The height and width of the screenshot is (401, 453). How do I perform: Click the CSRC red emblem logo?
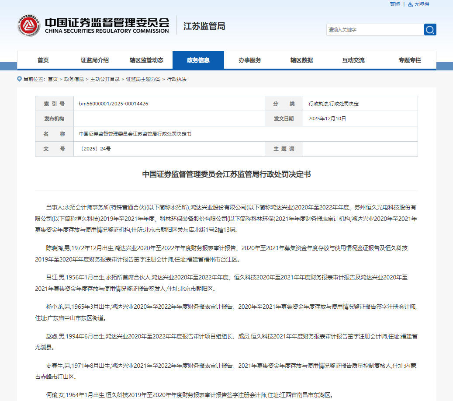coord(29,25)
